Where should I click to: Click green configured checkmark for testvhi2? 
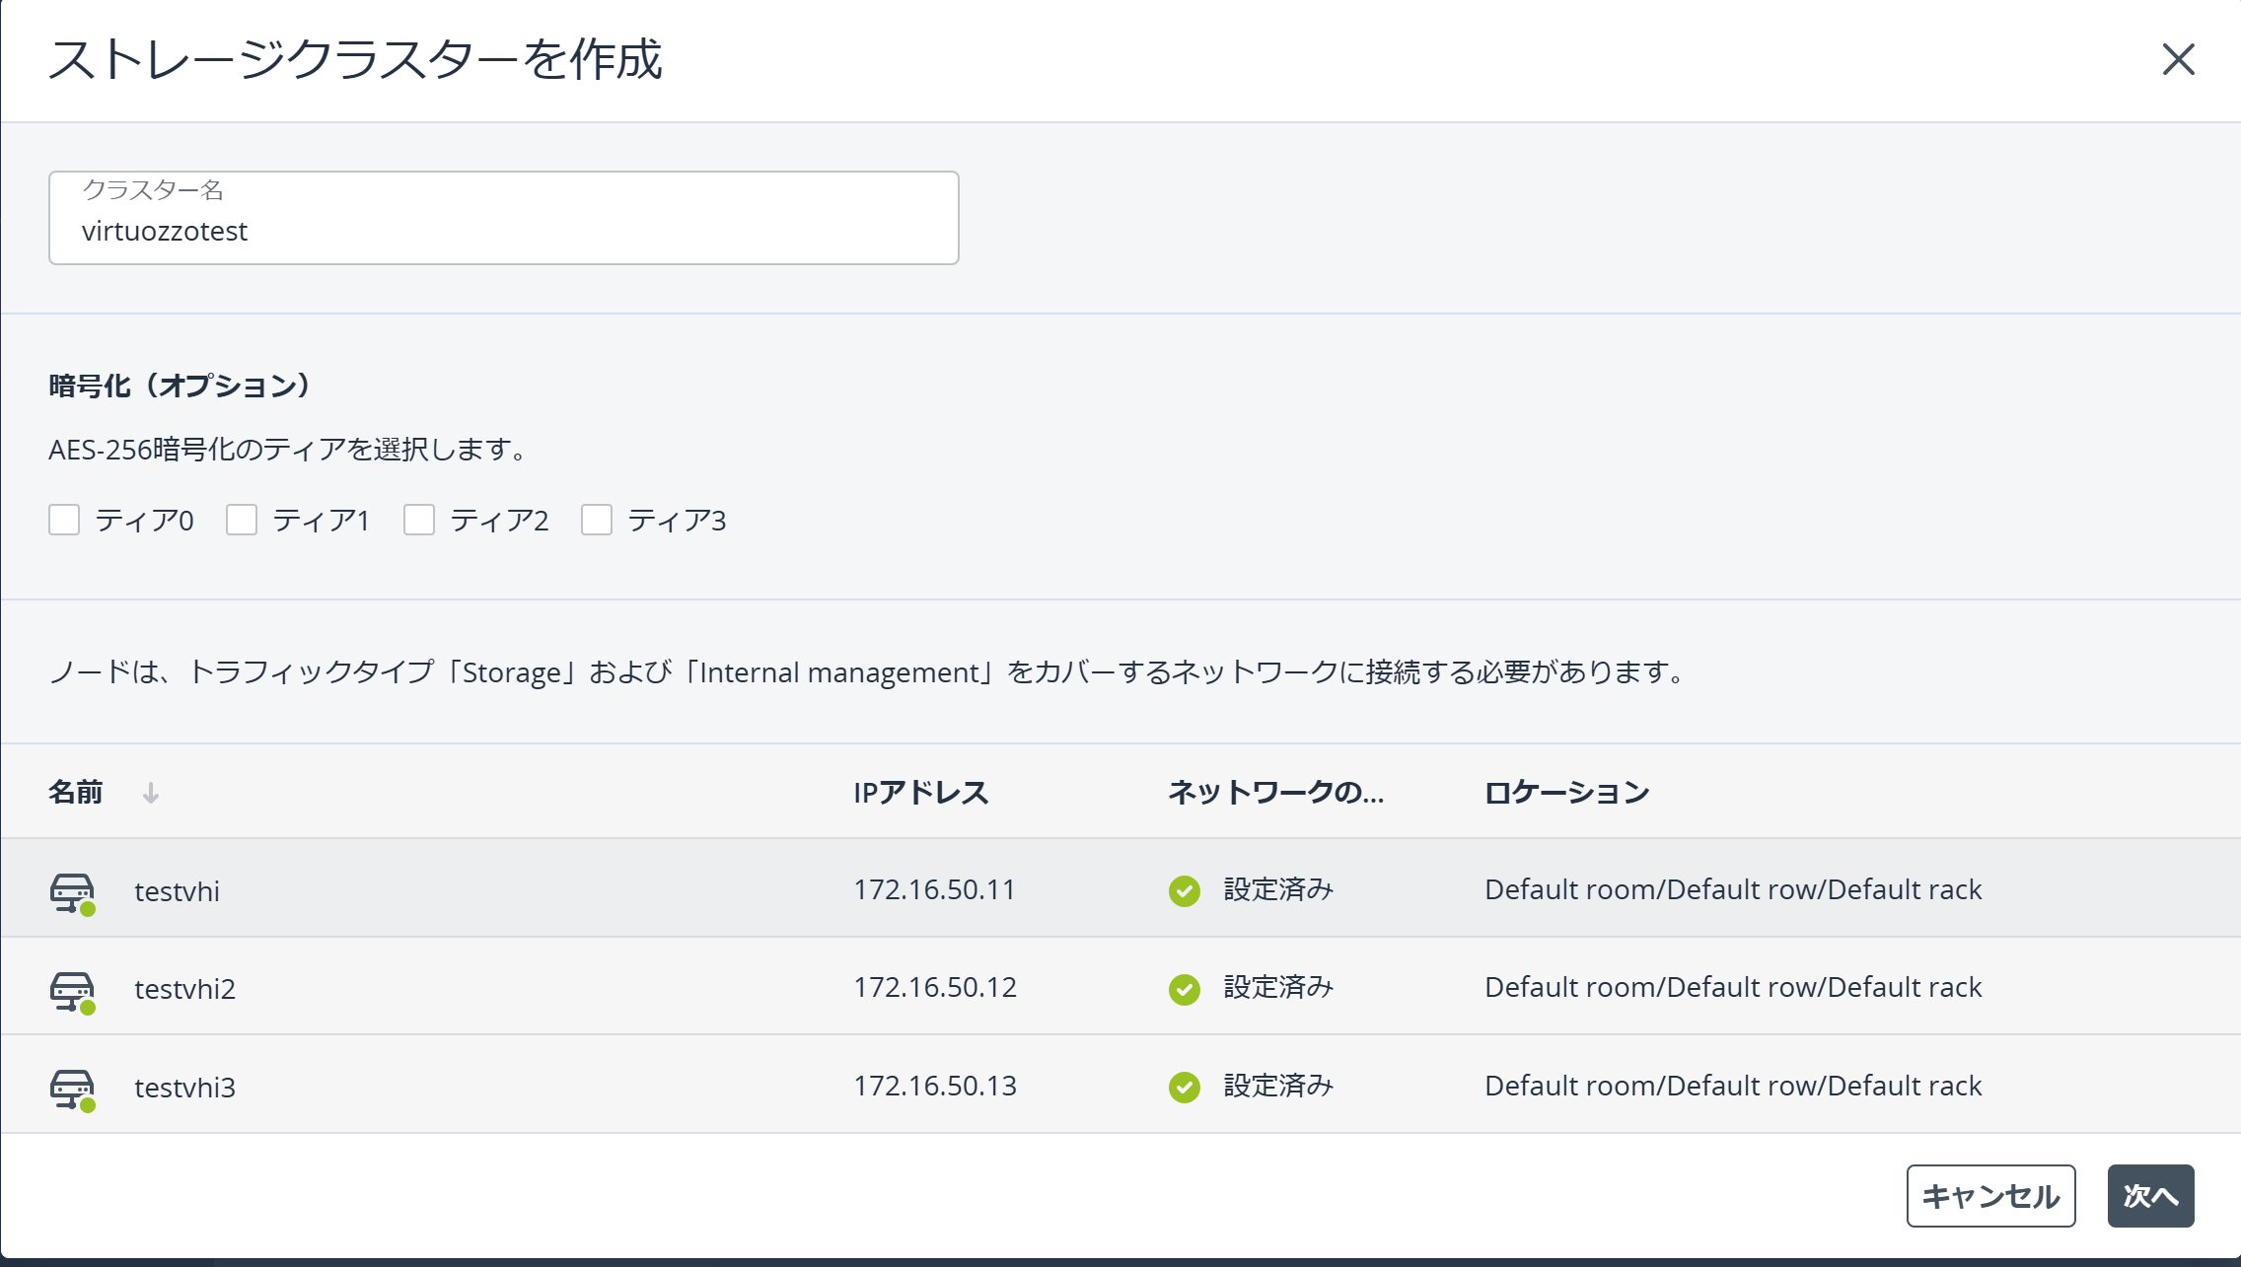[x=1184, y=989]
